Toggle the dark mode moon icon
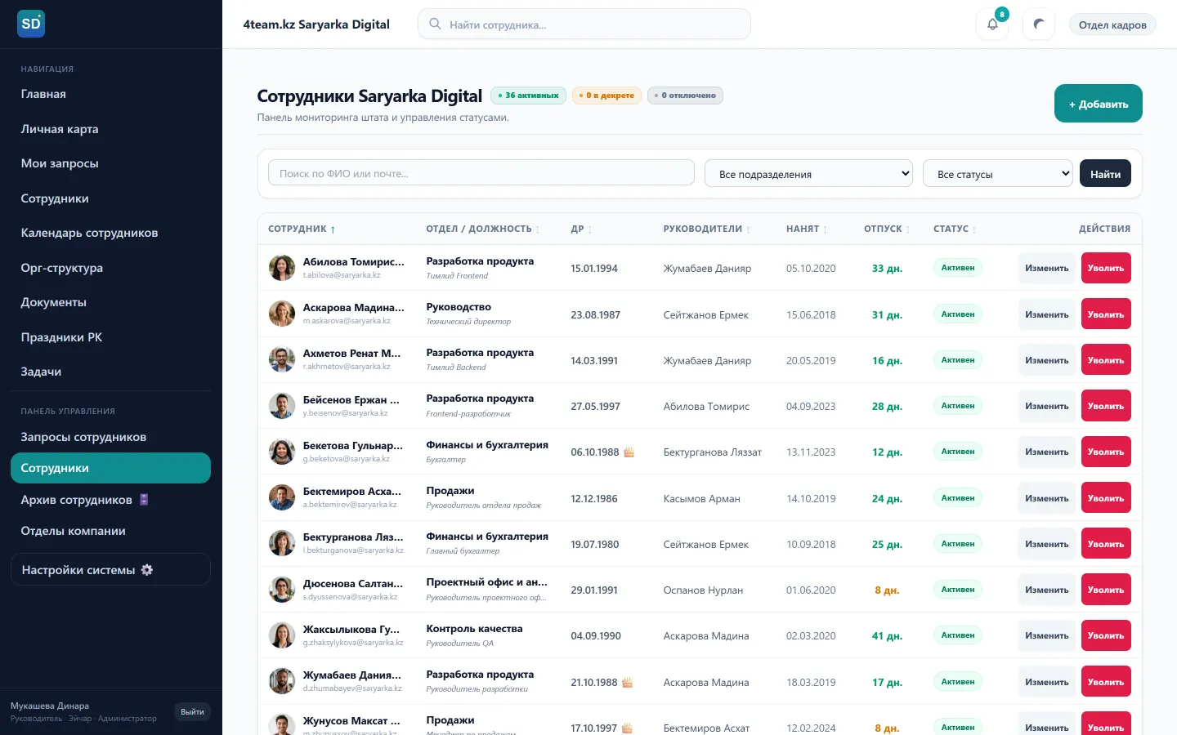 1039,24
